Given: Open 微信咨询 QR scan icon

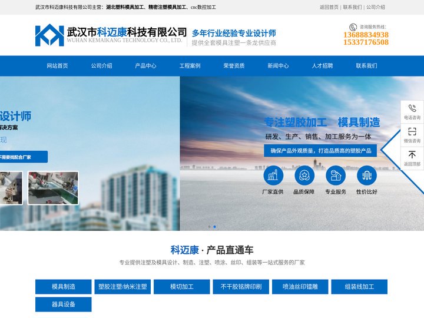Looking at the screenshot, I should tap(412, 131).
